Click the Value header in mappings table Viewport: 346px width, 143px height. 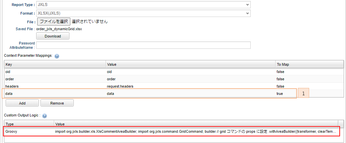[190, 64]
